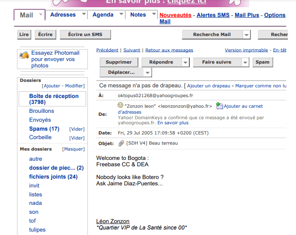The width and height of the screenshot is (296, 235).
Task: Open the Recherche Mail dropdown arrow
Action: point(247,35)
